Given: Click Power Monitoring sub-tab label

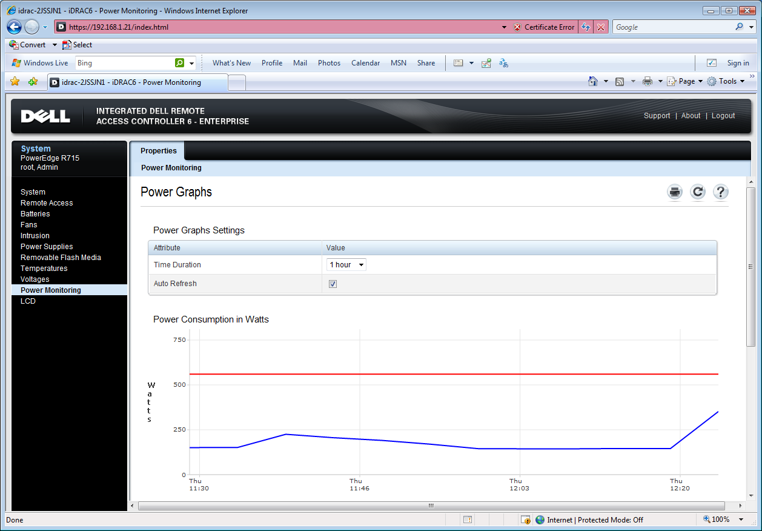Looking at the screenshot, I should pos(171,168).
